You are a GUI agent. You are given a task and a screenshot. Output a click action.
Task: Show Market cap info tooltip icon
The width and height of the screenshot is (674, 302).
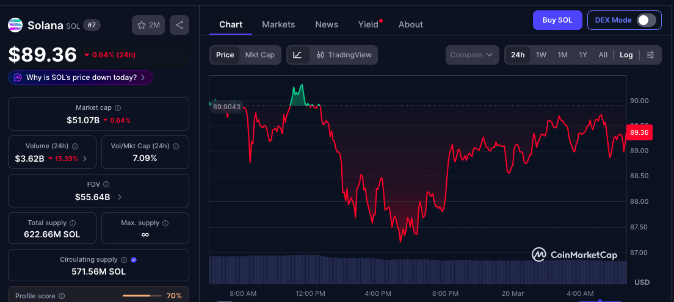tap(118, 108)
